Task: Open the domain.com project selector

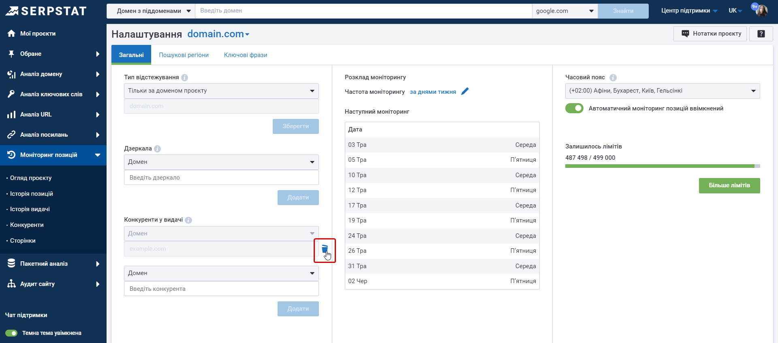Action: click(218, 34)
